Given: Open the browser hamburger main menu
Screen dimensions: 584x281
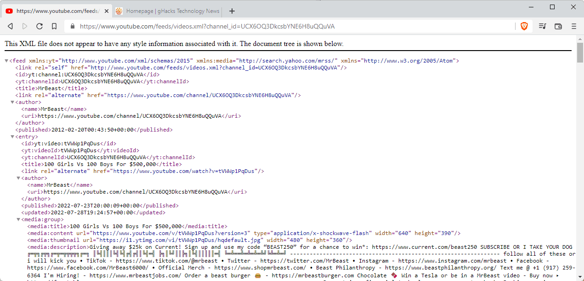Looking at the screenshot, I should [574, 26].
